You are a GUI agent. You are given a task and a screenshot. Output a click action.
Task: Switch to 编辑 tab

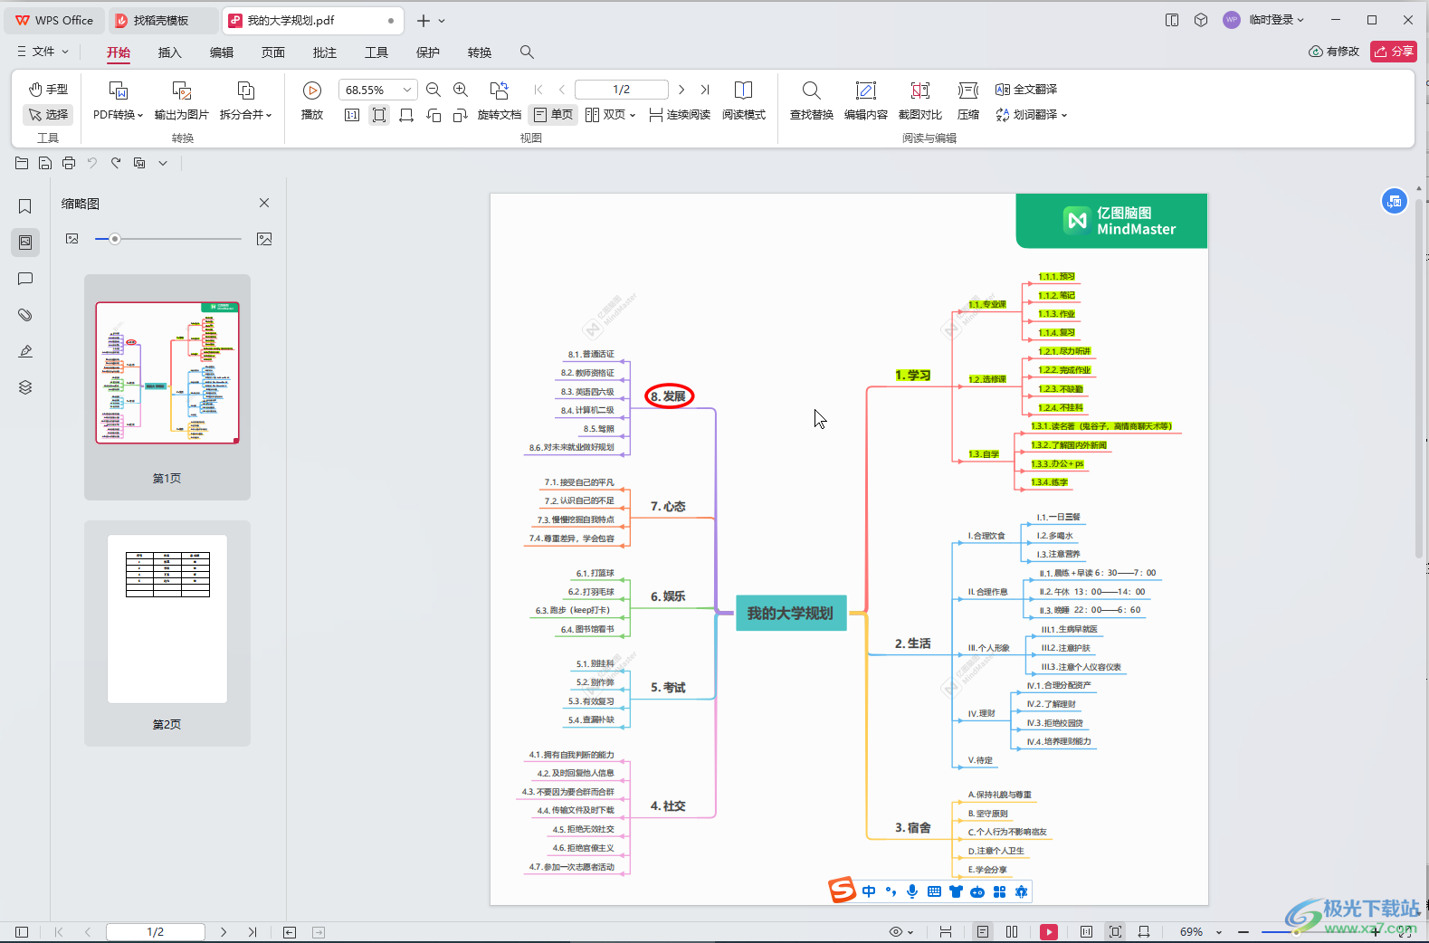[222, 52]
